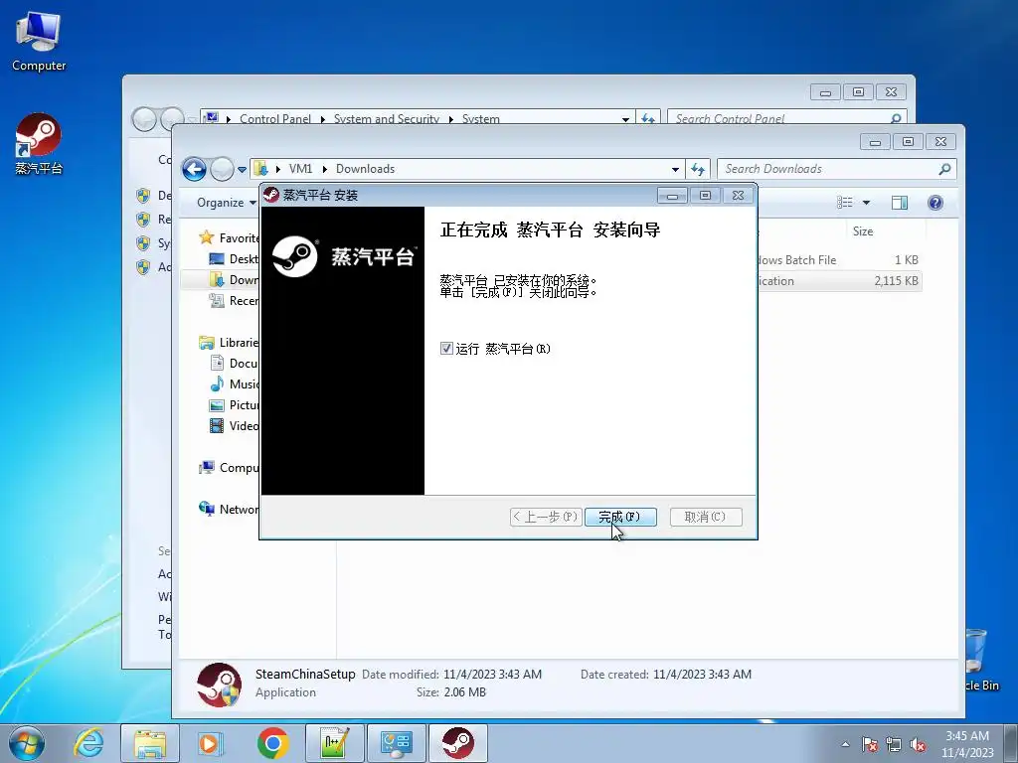The height and width of the screenshot is (763, 1018).
Task: Select Network in navigation pane
Action: (x=230, y=509)
